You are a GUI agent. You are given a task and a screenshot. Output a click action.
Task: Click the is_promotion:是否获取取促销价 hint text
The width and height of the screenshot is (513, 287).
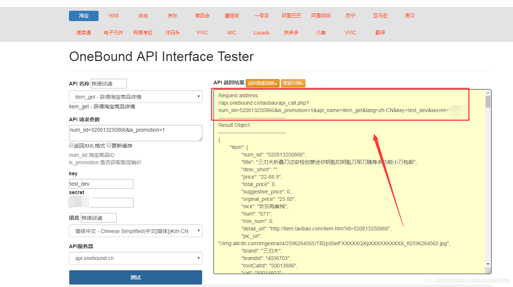click(105, 162)
